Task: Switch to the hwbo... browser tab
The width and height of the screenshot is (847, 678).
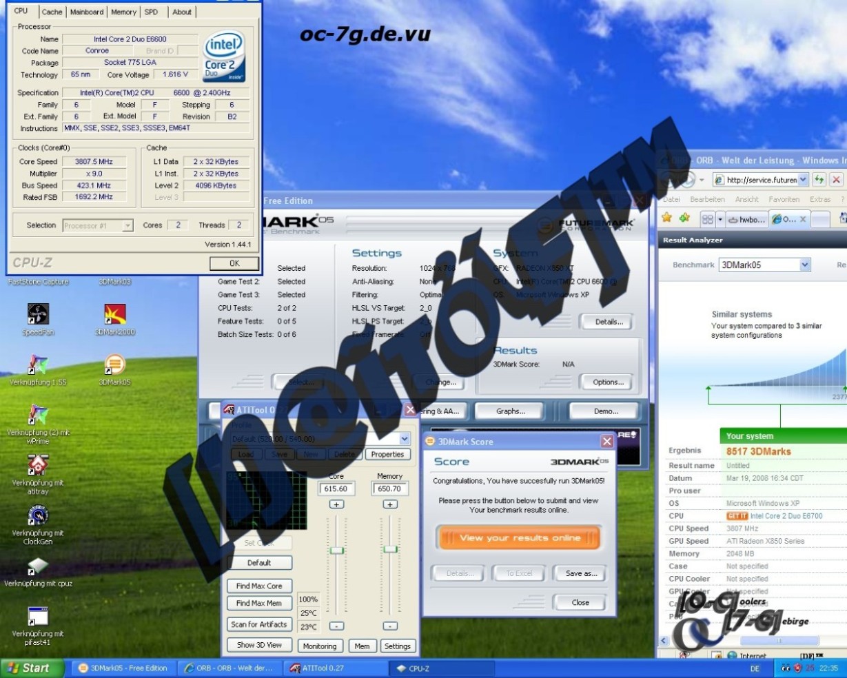Action: coord(746,219)
